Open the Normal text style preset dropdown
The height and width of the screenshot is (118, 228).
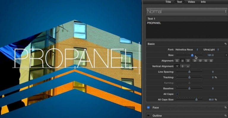[x=187, y=12]
